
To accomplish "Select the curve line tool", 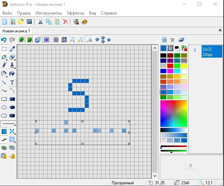I will (4, 91).
